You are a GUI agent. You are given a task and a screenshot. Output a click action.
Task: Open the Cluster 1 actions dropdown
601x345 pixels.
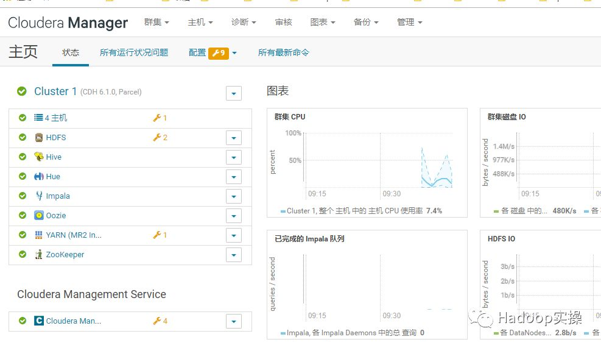pos(234,93)
